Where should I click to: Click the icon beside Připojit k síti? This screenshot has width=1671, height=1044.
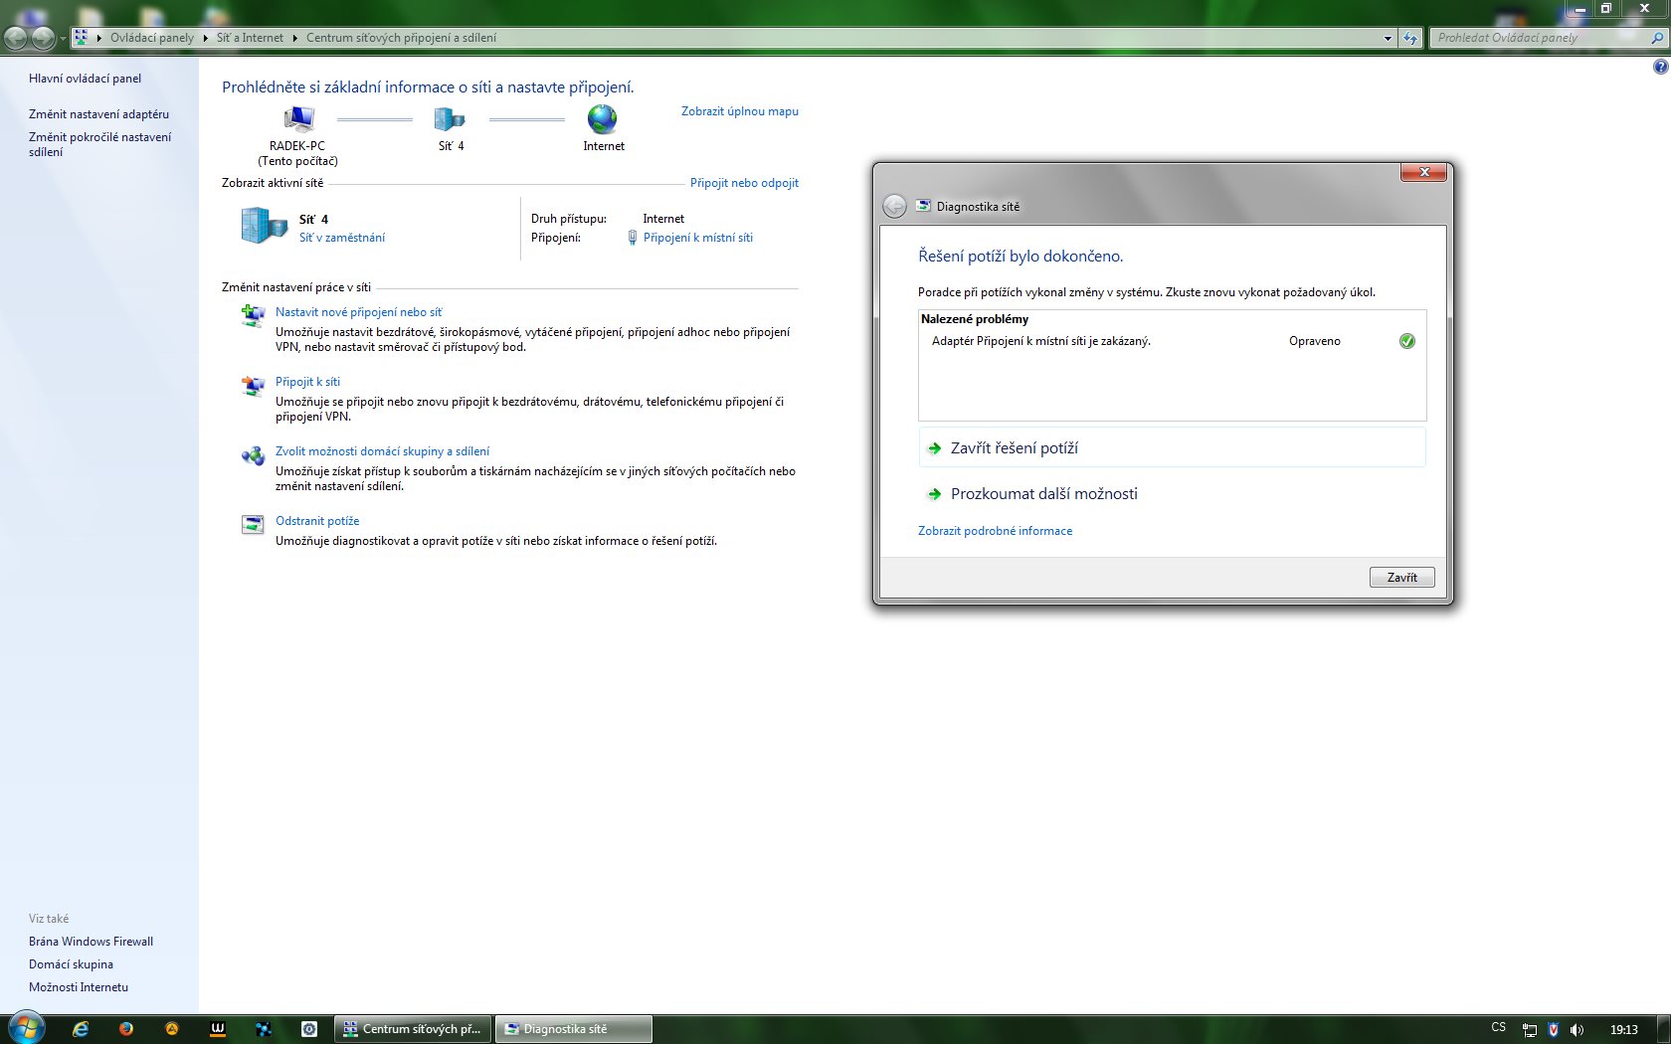[x=253, y=385]
